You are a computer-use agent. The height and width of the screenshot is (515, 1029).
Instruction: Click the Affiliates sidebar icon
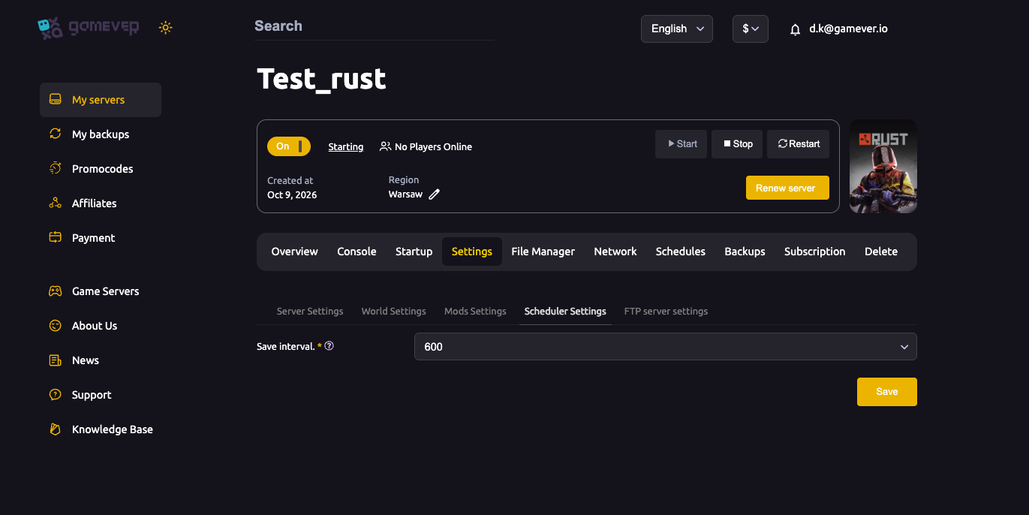coord(55,203)
